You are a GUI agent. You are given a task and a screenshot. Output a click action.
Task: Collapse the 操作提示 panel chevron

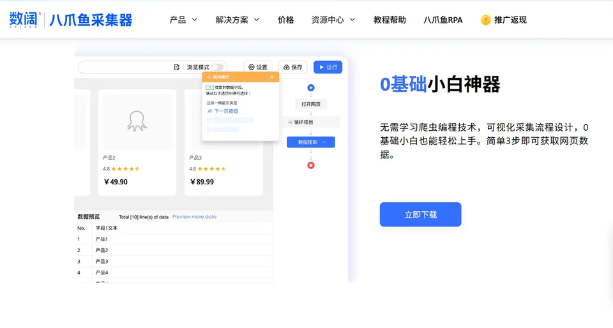[272, 77]
